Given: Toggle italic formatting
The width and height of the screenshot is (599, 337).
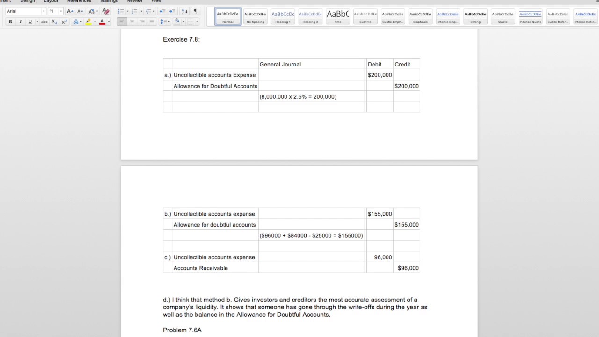Looking at the screenshot, I should [x=20, y=22].
